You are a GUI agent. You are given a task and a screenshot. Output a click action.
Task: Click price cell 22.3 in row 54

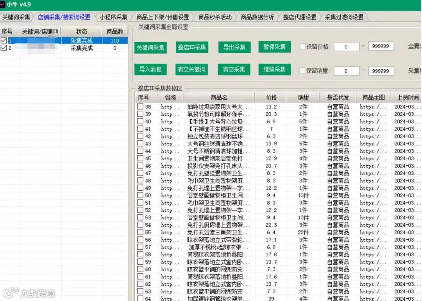point(271,225)
